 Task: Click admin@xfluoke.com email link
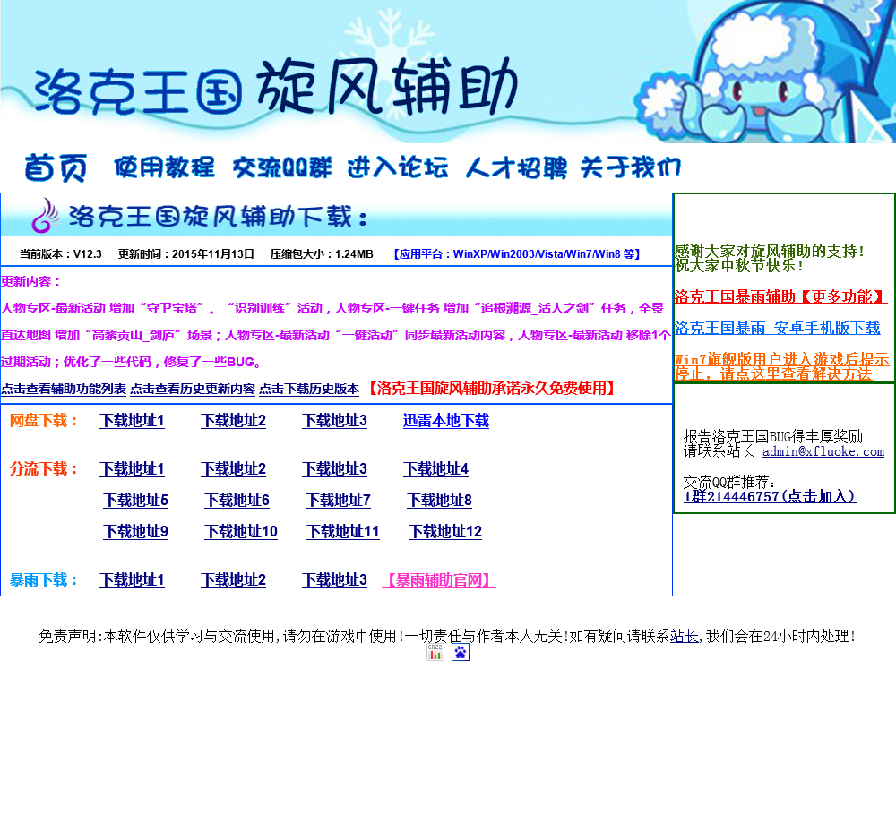click(823, 451)
